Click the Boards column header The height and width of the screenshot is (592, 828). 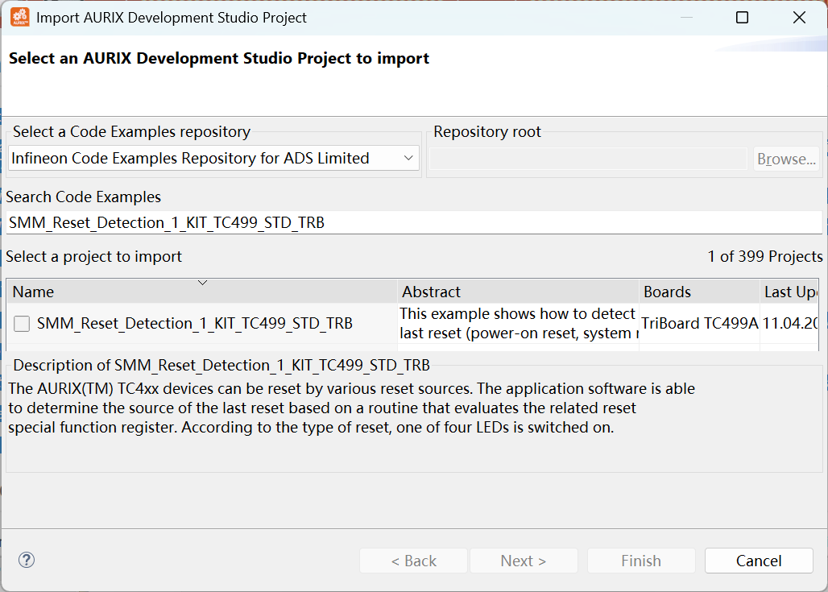tap(698, 292)
